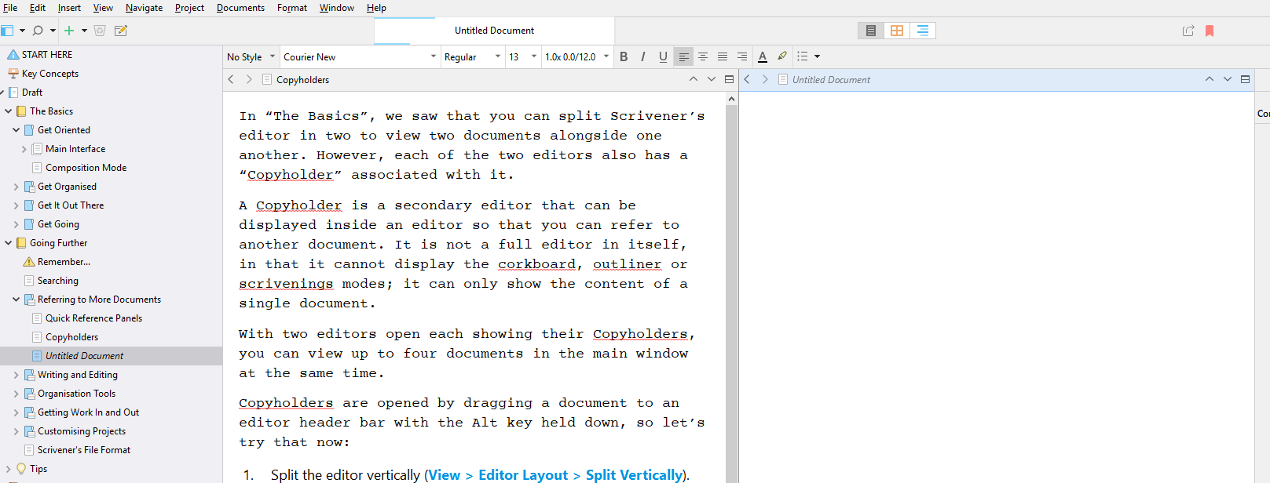This screenshot has height=483, width=1270.
Task: Open the Courier New font dropdown
Action: pos(360,56)
